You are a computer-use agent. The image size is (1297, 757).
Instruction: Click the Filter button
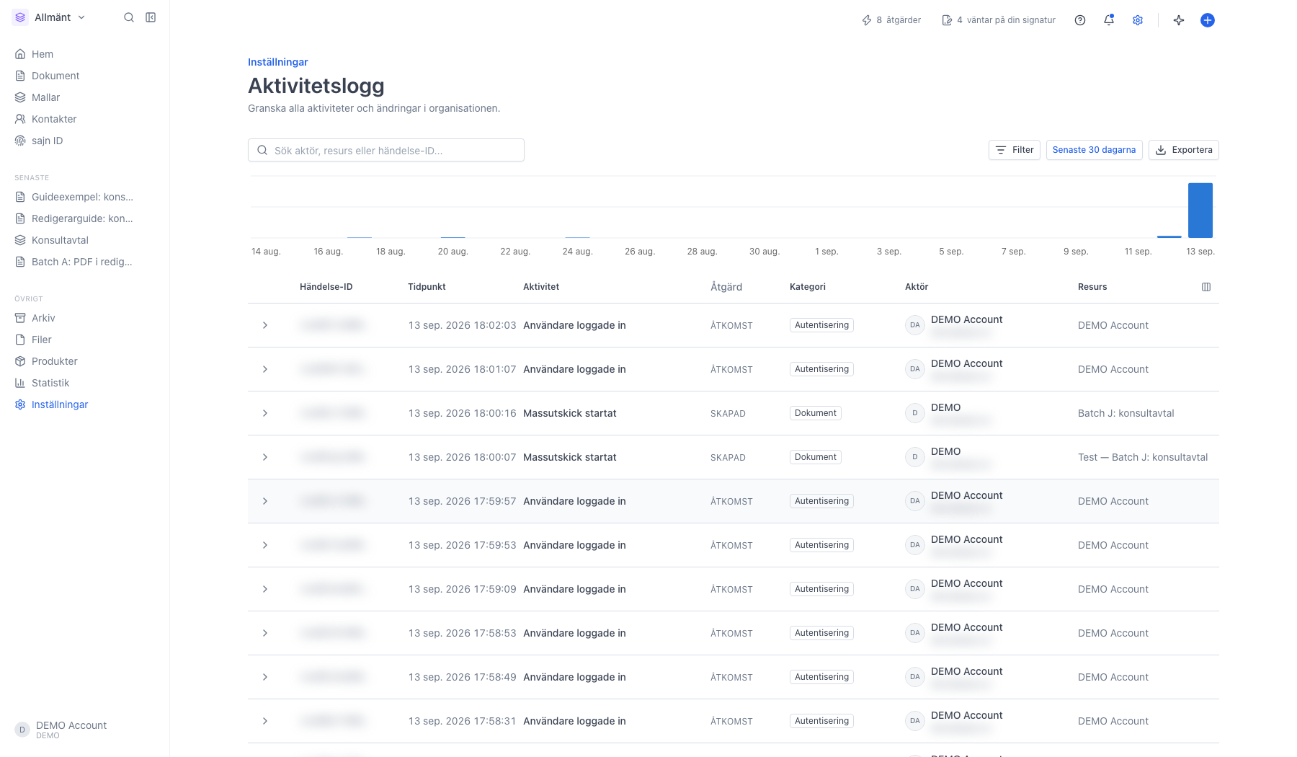coord(1015,150)
